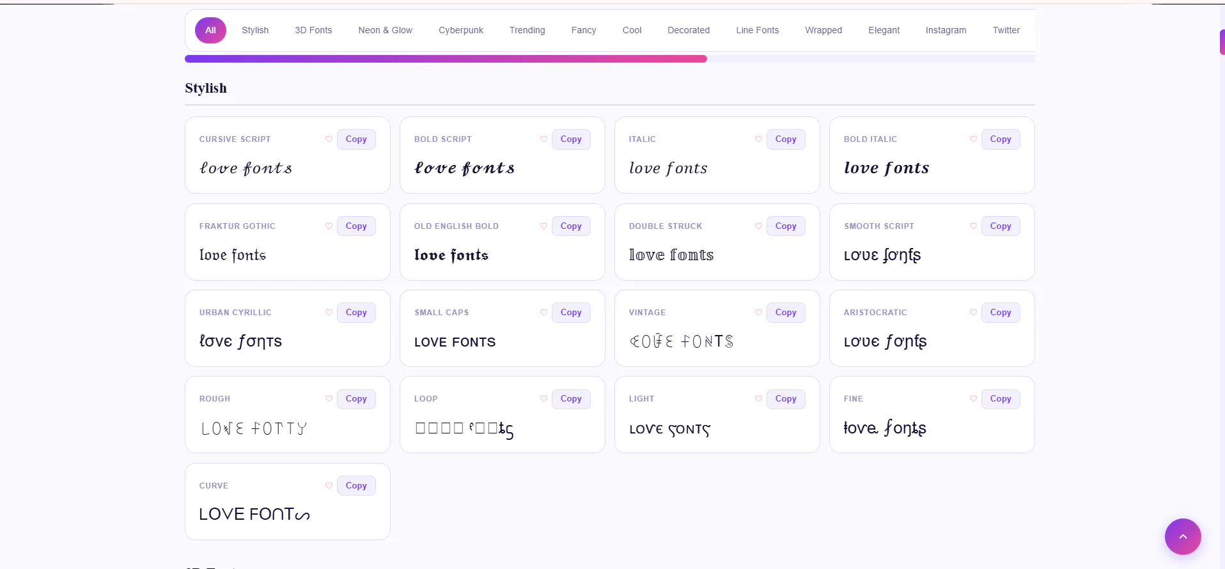Copy the Aristocratic font text

pyautogui.click(x=1001, y=313)
